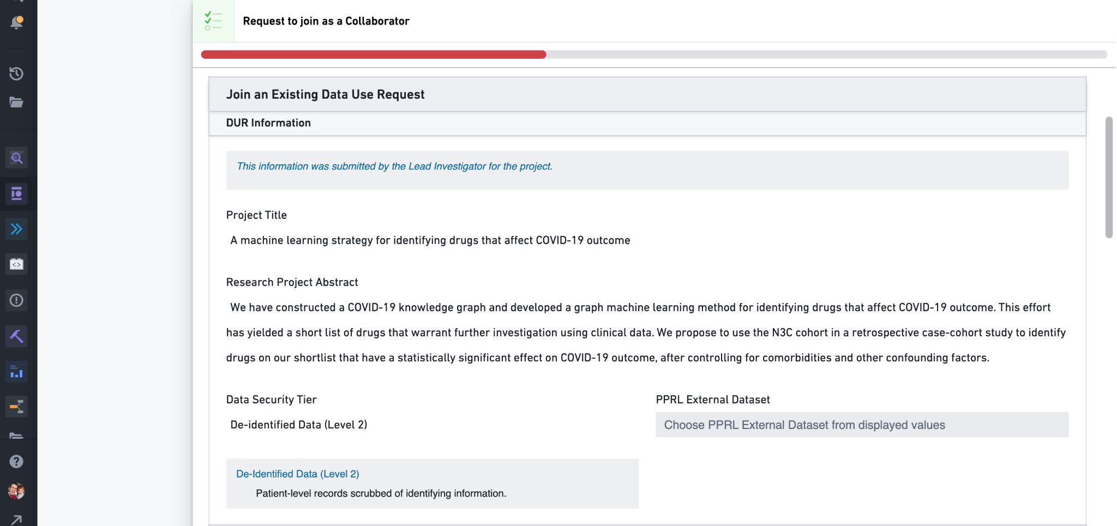Click the user profile avatar
Screen dimensions: 1117x526
point(17,491)
